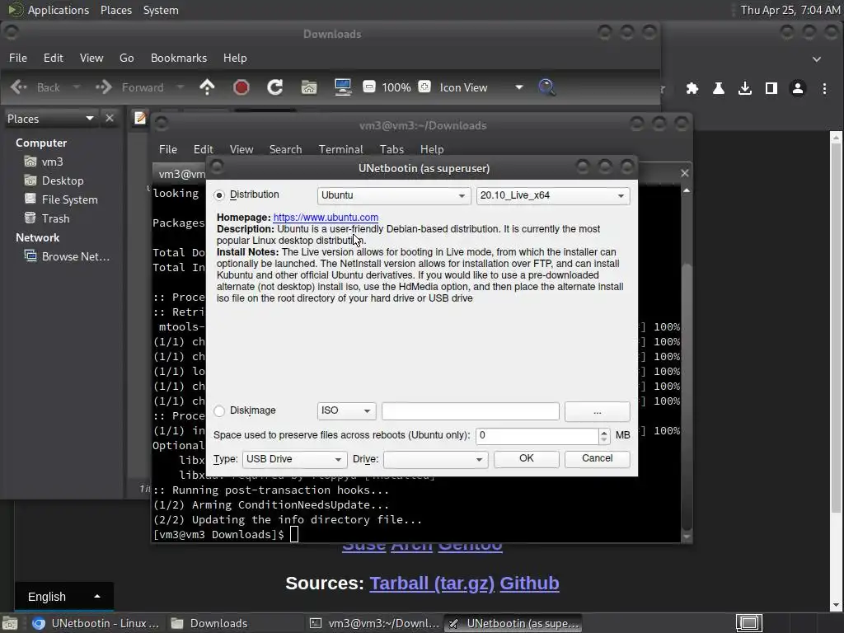This screenshot has width=844, height=633.
Task: Open the ISO disk image type dropdown
Action: click(346, 410)
